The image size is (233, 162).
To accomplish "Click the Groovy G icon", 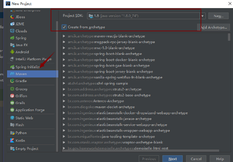I will point(12,89).
